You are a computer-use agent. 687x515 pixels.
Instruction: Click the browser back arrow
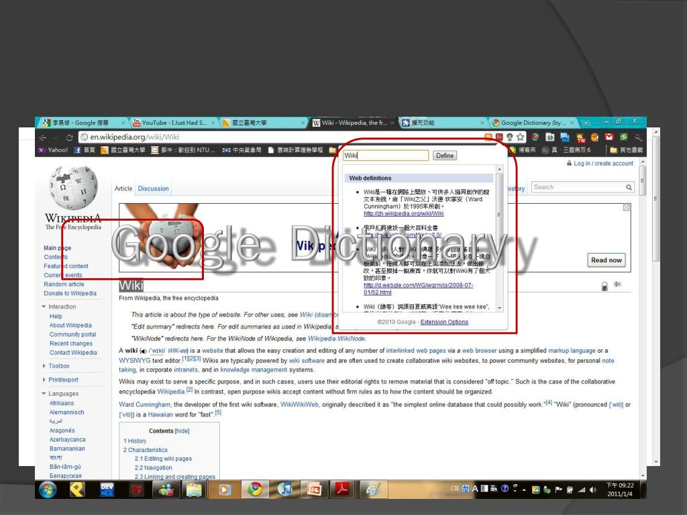click(x=43, y=137)
